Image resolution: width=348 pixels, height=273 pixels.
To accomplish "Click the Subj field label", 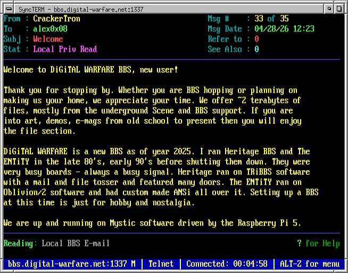I will [12, 39].
